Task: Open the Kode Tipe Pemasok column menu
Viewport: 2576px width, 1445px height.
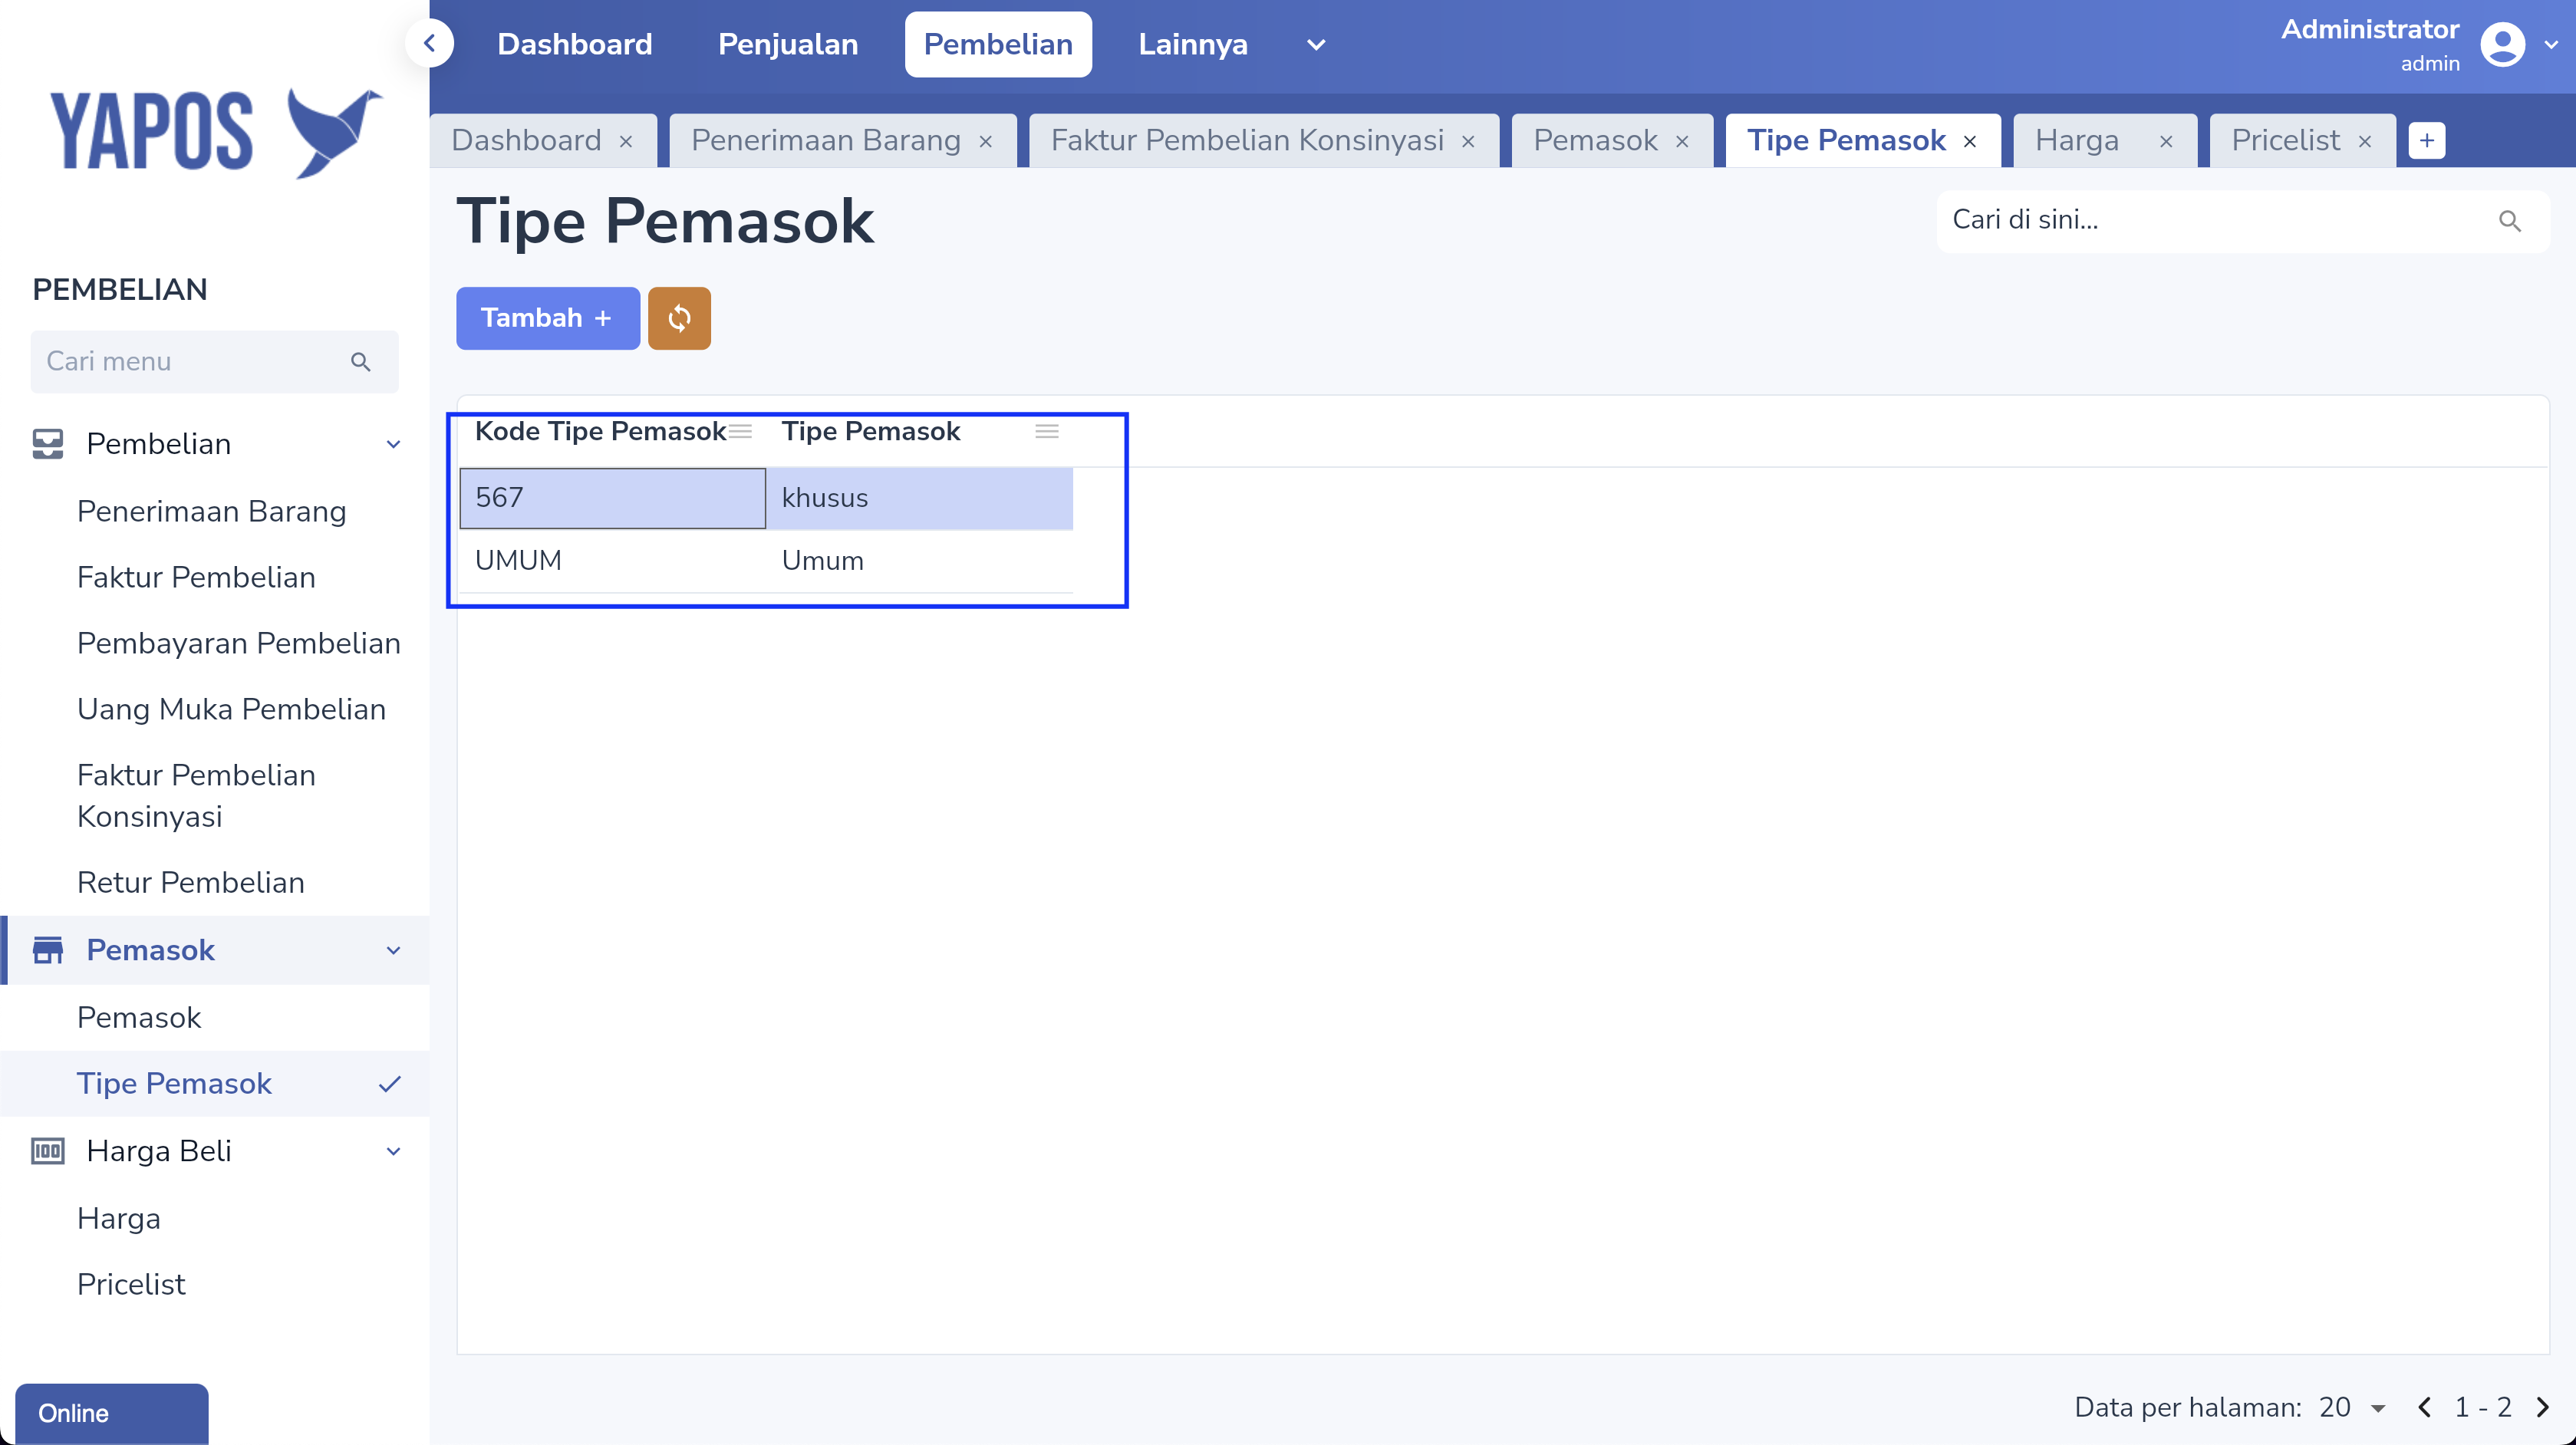Action: coord(740,431)
